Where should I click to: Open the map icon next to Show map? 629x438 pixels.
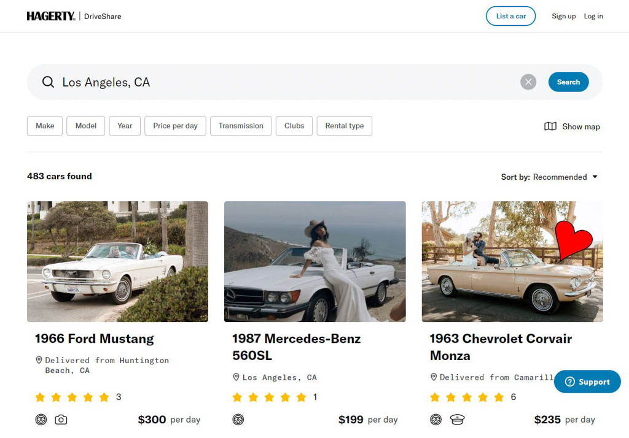click(550, 126)
